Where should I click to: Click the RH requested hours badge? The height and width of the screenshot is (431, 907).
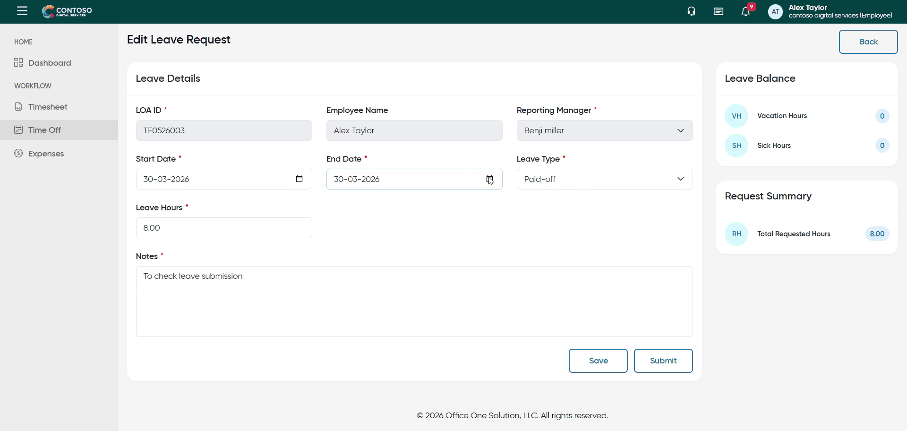pyautogui.click(x=736, y=234)
